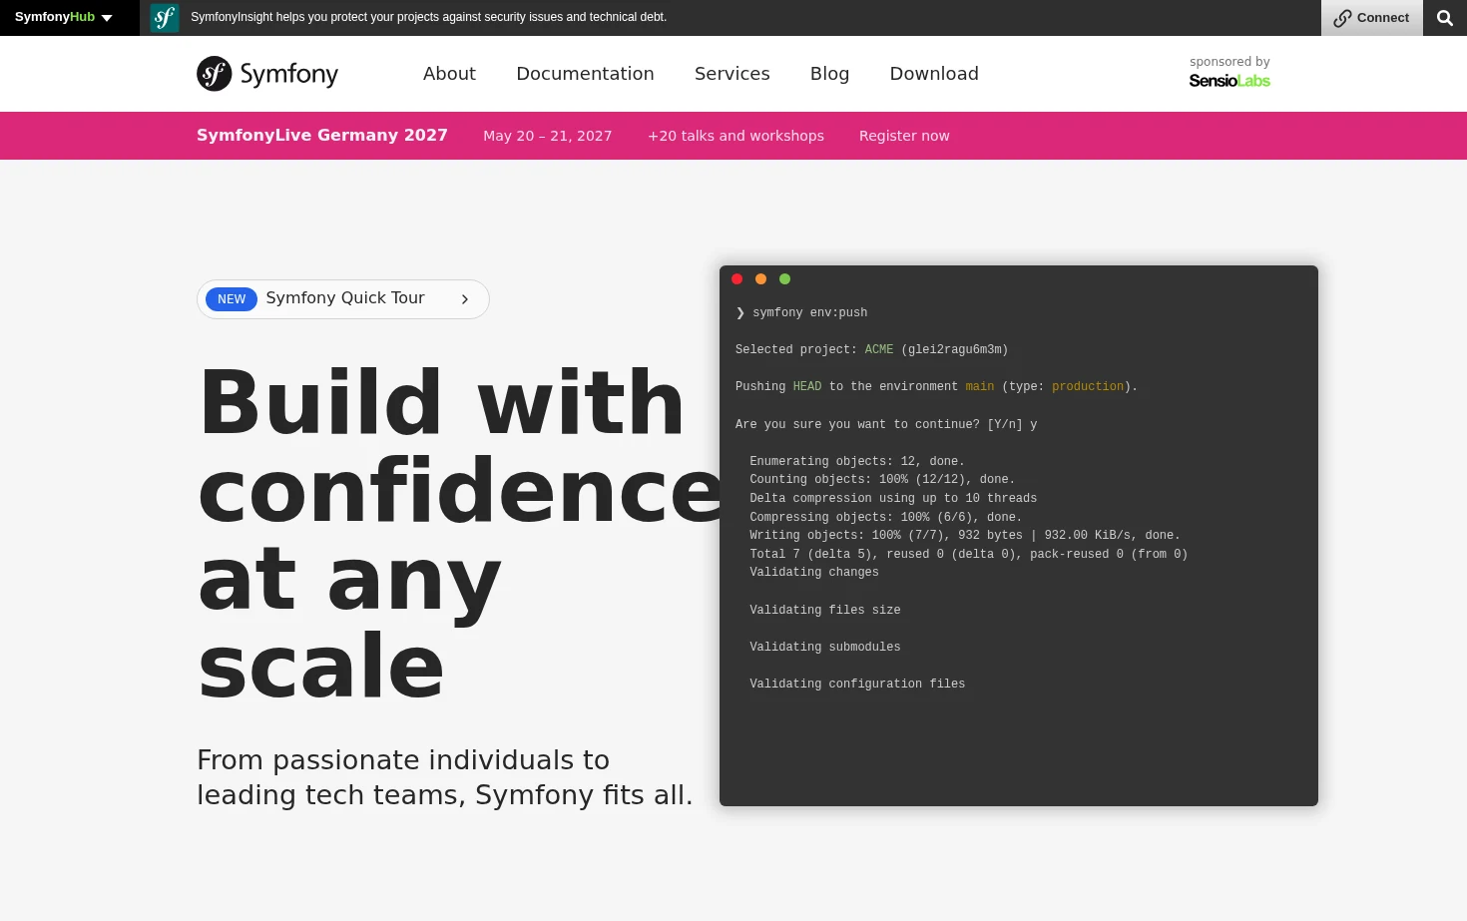
Task: Click the symfony env:push command line
Action: pyautogui.click(x=801, y=312)
